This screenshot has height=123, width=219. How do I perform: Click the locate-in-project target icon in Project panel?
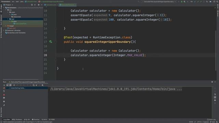coord(32,5)
